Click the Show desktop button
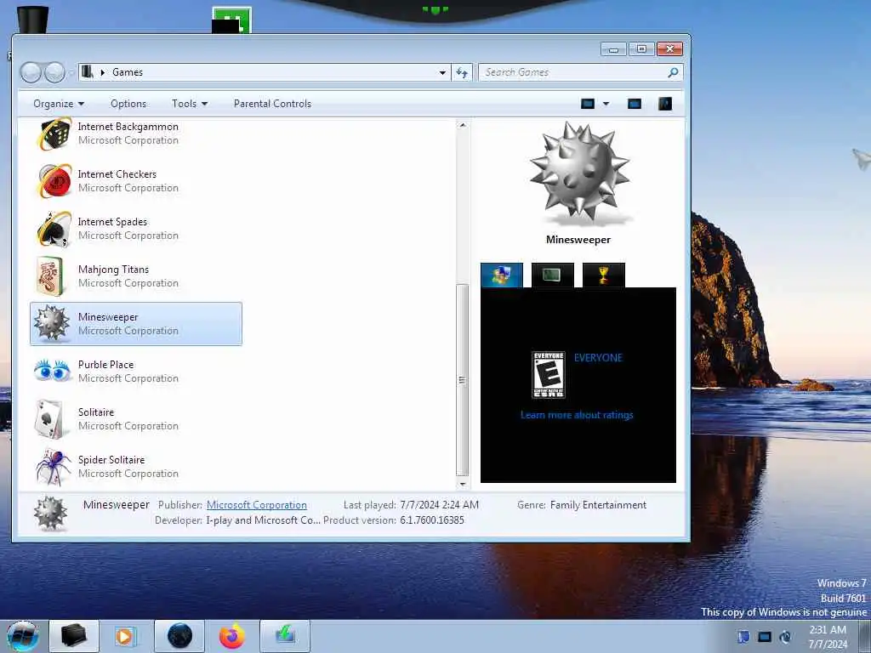The width and height of the screenshot is (871, 653). click(865, 636)
